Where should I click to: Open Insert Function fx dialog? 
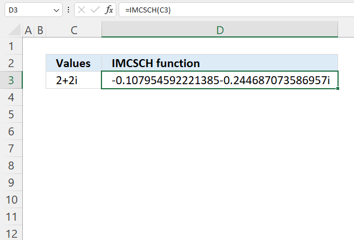coord(109,10)
